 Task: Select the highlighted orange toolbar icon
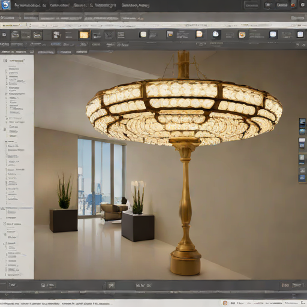click(84, 35)
